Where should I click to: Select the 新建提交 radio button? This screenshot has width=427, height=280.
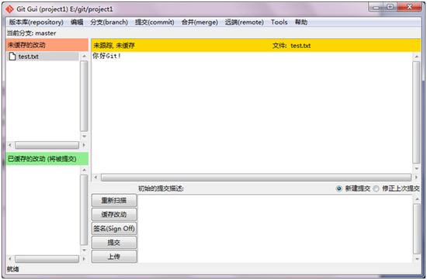[x=338, y=188]
